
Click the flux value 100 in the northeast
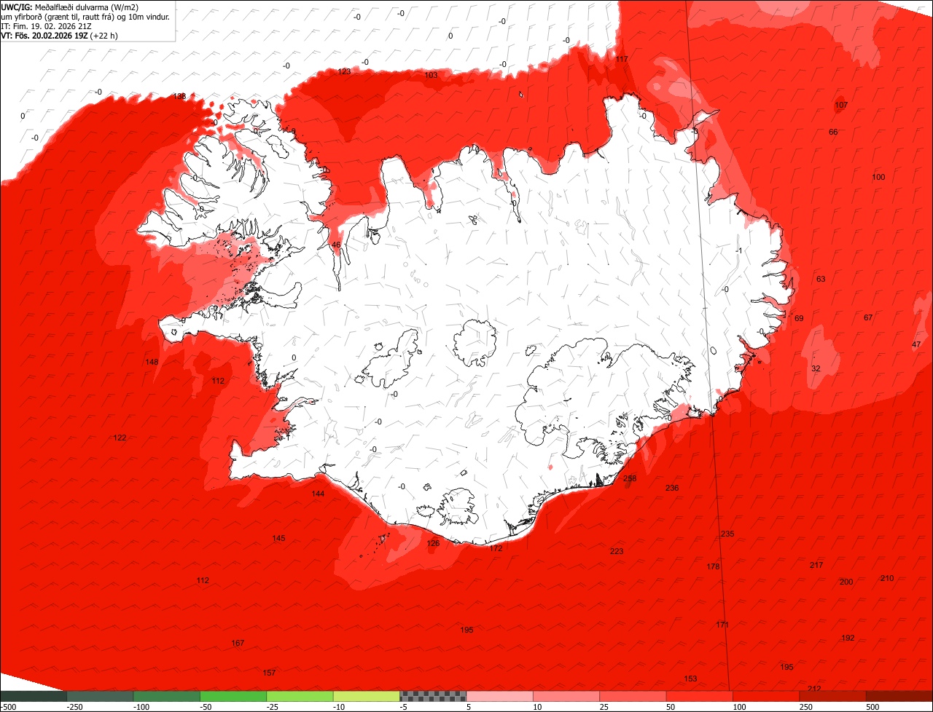click(878, 177)
